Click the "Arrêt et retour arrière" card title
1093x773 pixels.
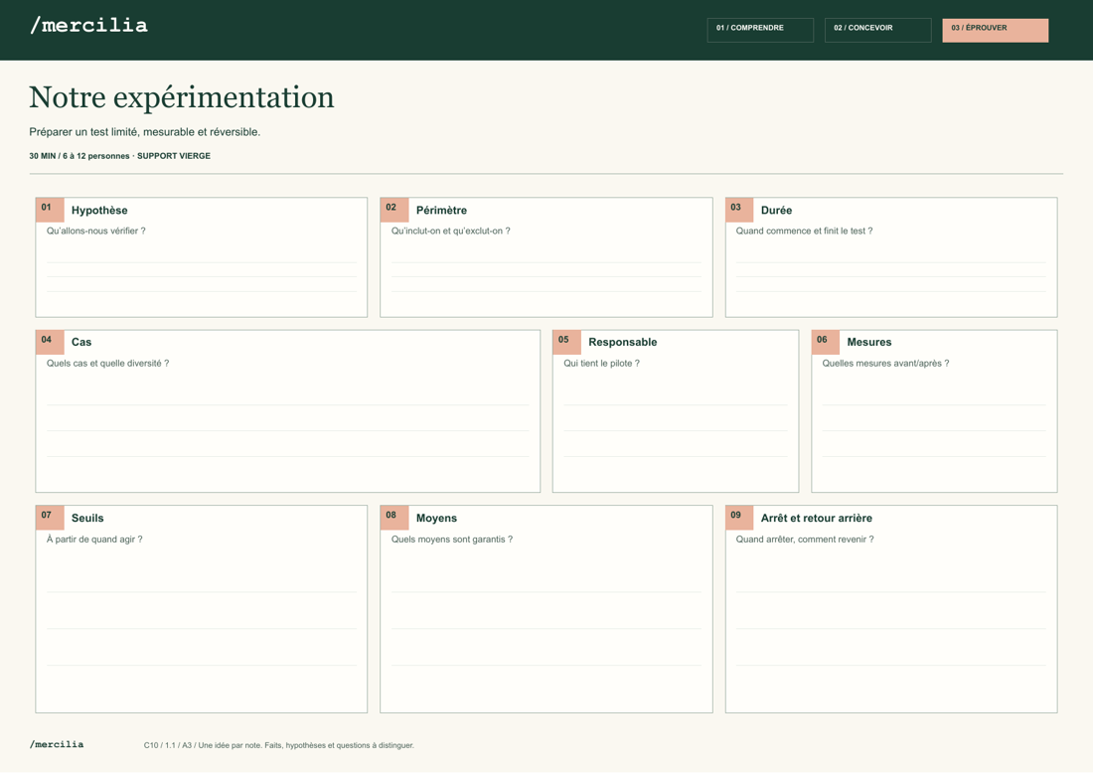click(x=816, y=519)
